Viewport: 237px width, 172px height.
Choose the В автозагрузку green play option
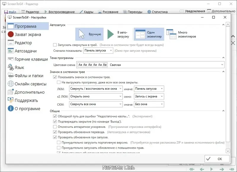coord(118,34)
